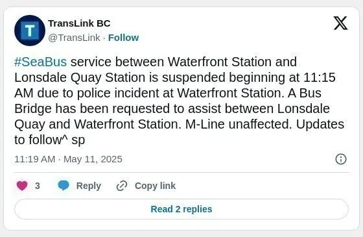Open Read 2 replies button
This screenshot has width=363, height=237.
[181, 209]
